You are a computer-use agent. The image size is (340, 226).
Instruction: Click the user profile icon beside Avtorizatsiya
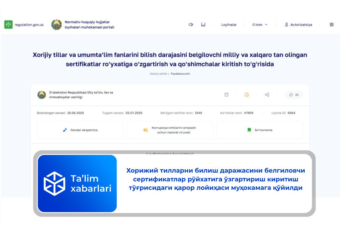click(x=286, y=25)
